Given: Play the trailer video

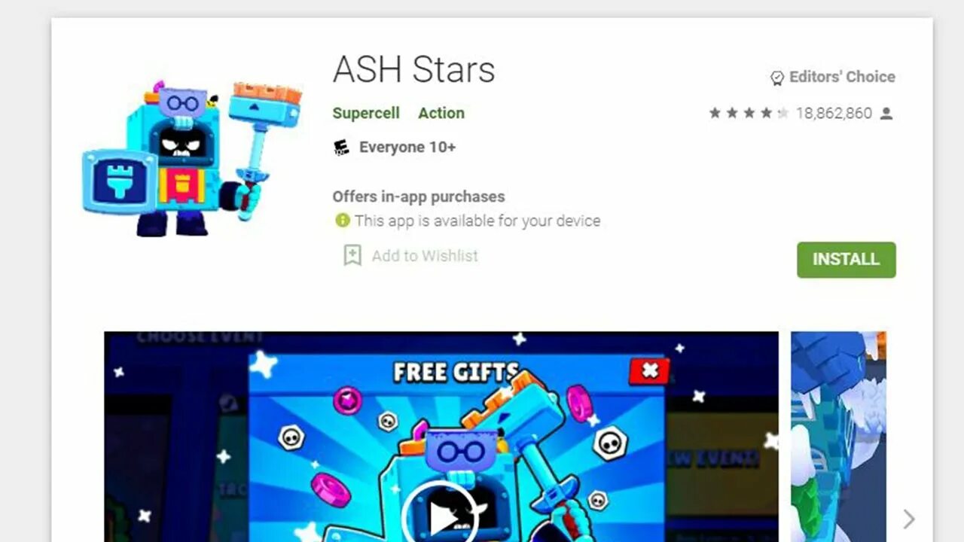Looking at the screenshot, I should (x=439, y=516).
